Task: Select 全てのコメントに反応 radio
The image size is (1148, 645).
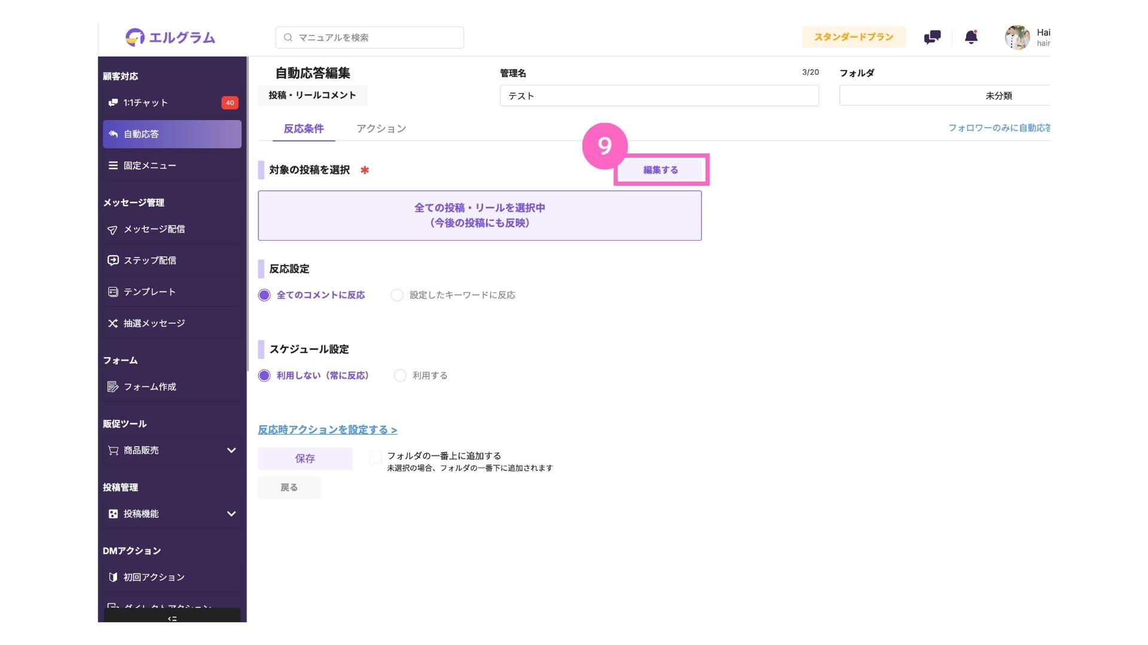Action: click(264, 295)
